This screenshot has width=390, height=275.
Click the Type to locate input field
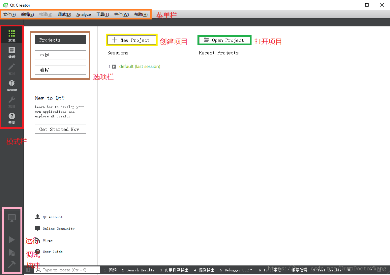67,270
